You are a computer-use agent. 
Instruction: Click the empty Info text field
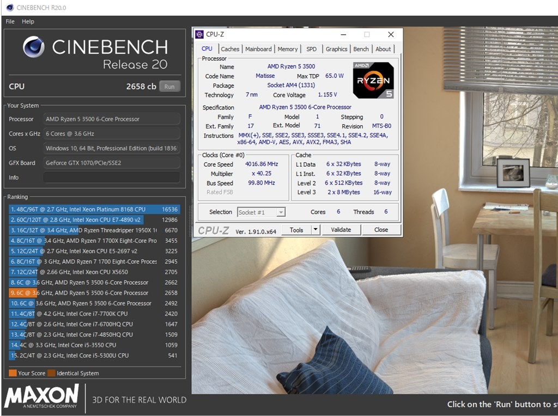pyautogui.click(x=112, y=178)
